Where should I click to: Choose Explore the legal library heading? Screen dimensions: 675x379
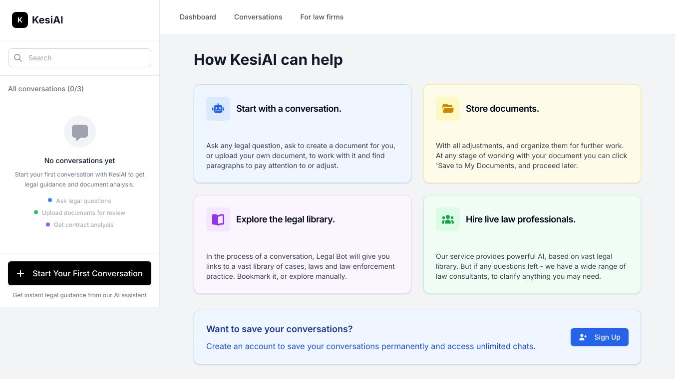(x=286, y=219)
